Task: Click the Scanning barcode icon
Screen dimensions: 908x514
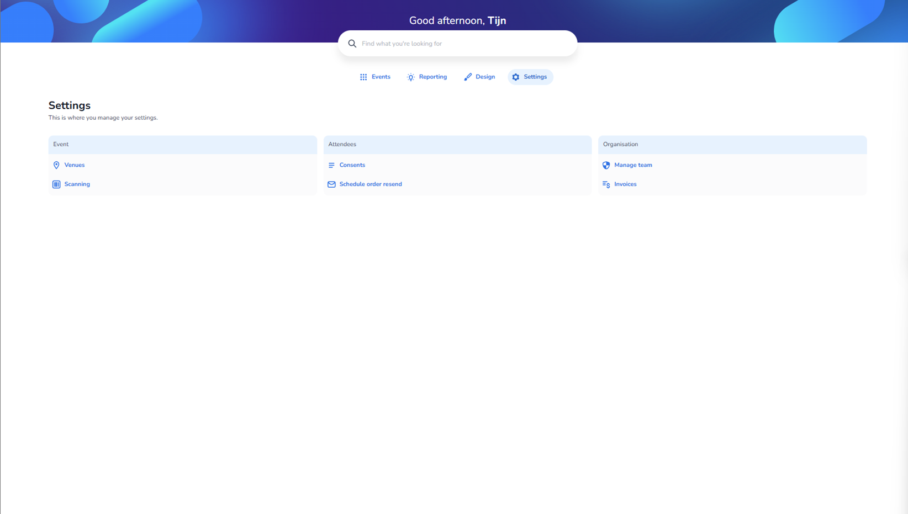Action: 56,184
